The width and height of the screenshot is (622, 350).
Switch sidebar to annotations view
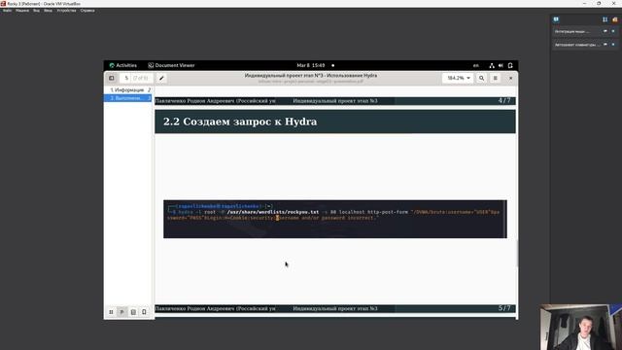pos(133,312)
